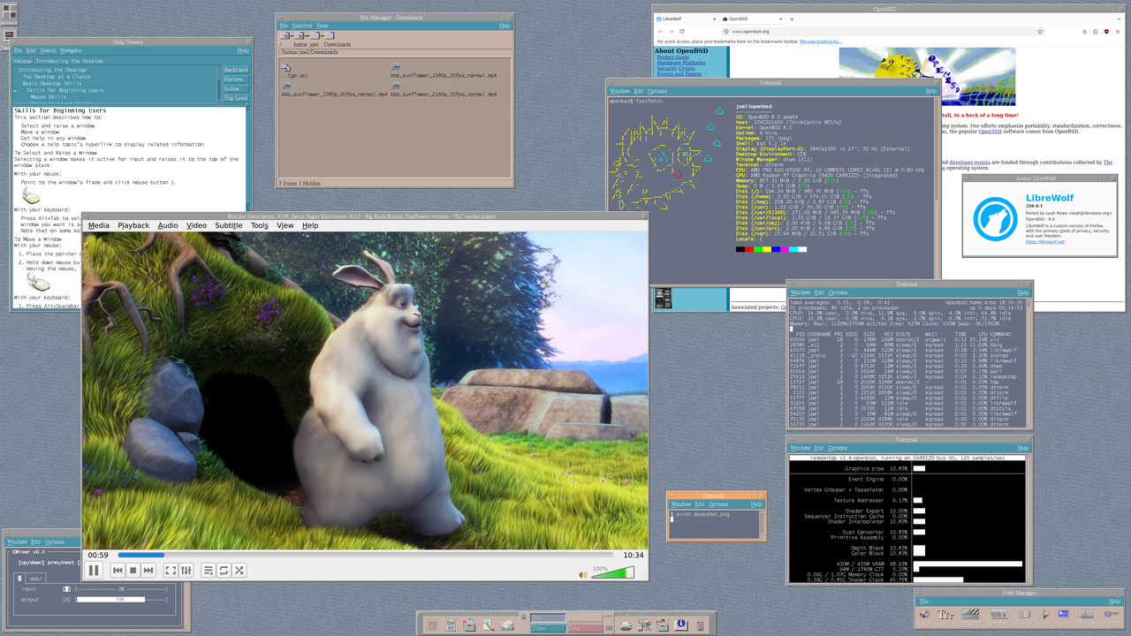Screen dimensions: 1131x636
Task: Open VLC's Tools menu
Action: tap(259, 225)
